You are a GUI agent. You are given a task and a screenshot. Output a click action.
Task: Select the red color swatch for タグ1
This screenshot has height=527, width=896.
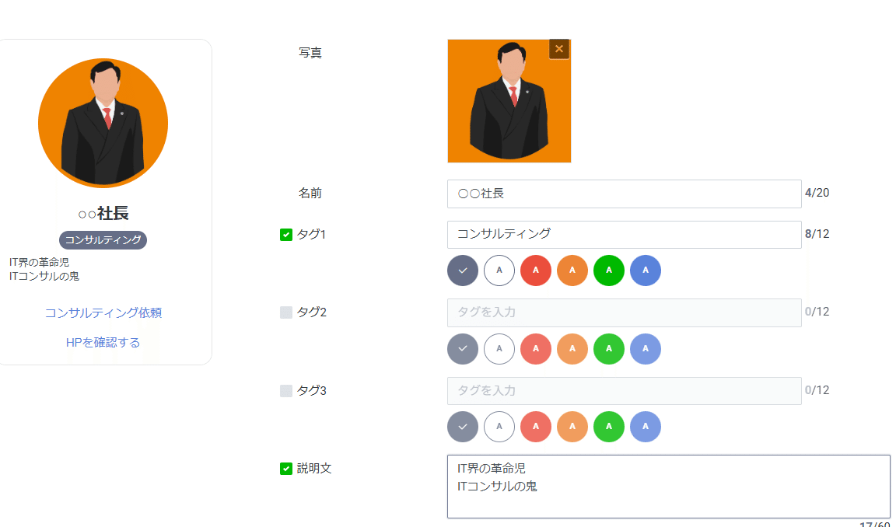tap(536, 270)
